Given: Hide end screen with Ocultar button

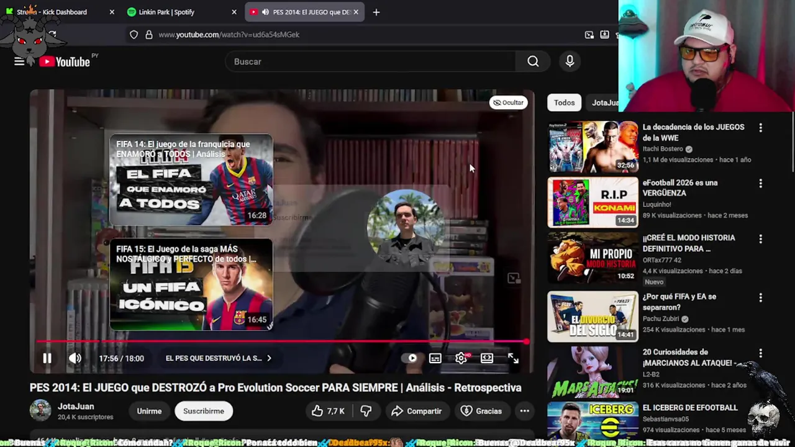Looking at the screenshot, I should pyautogui.click(x=508, y=102).
